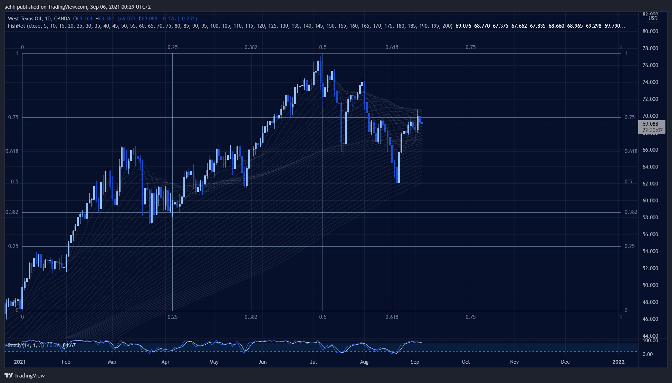Screen dimensions: 672x383
Task: Click the 46.000 price axis label
Action: click(650, 319)
